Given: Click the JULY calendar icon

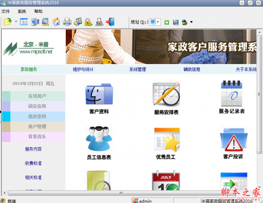Looking at the screenshot, I should tap(166, 180).
